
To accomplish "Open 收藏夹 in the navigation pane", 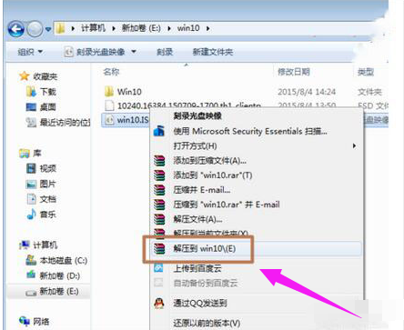I will pyautogui.click(x=38, y=76).
